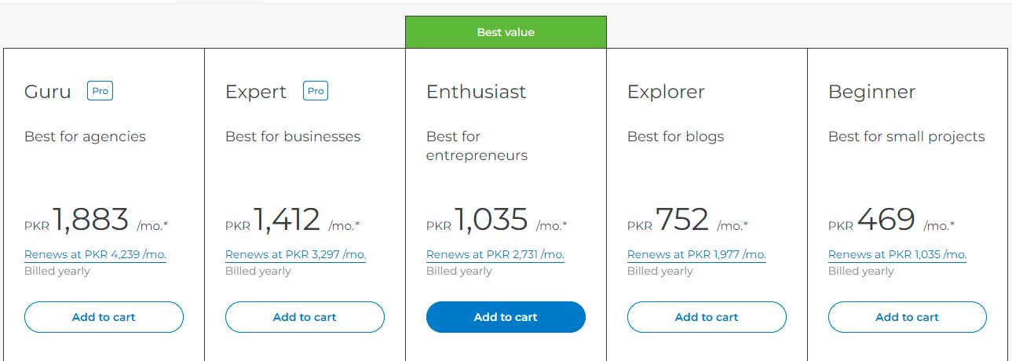Click the green Best value banner
This screenshot has width=1012, height=361.
click(x=506, y=32)
